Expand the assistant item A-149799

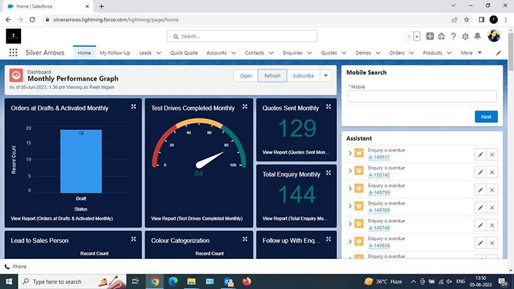point(350,189)
